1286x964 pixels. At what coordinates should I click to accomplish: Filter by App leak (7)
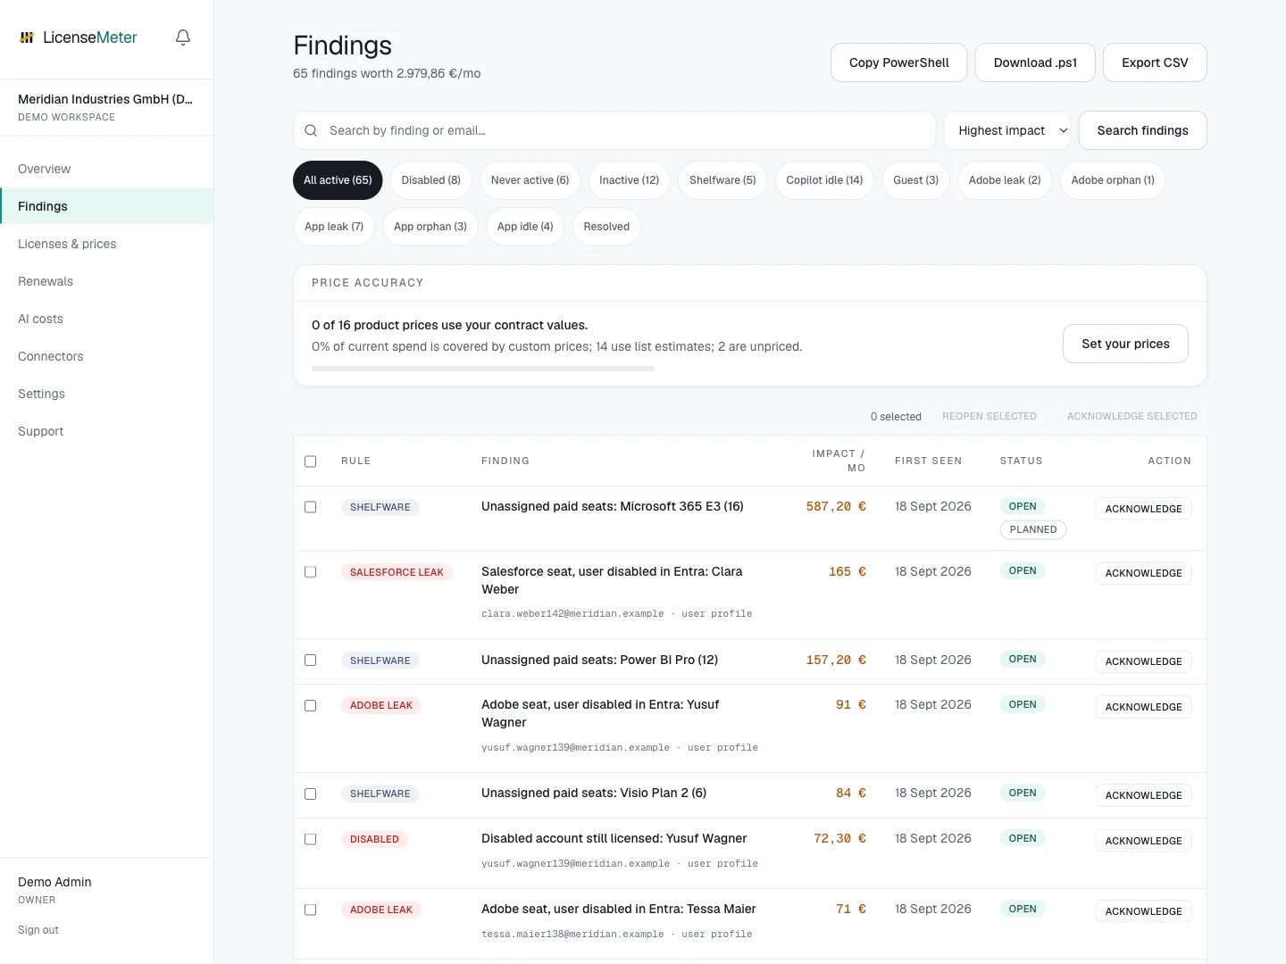[334, 227]
